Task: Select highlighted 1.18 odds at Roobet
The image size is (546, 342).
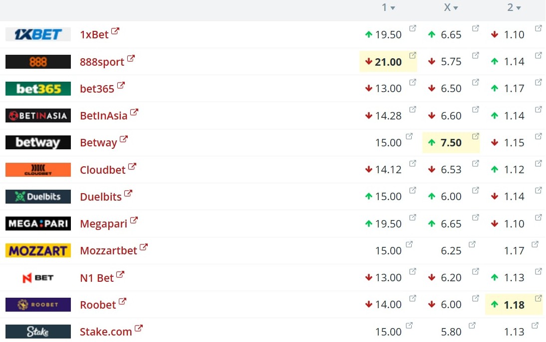Action: tap(514, 305)
